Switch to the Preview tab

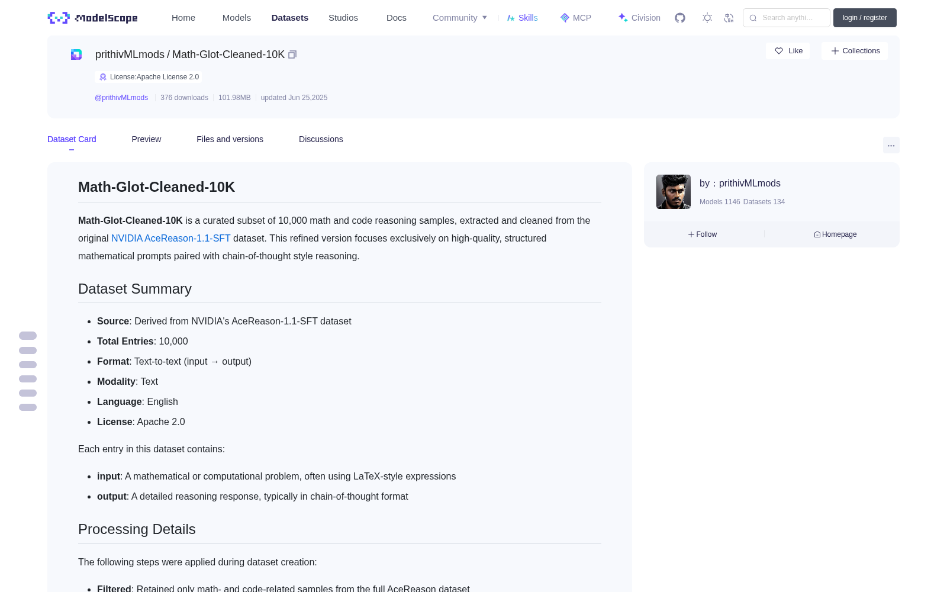(x=146, y=139)
